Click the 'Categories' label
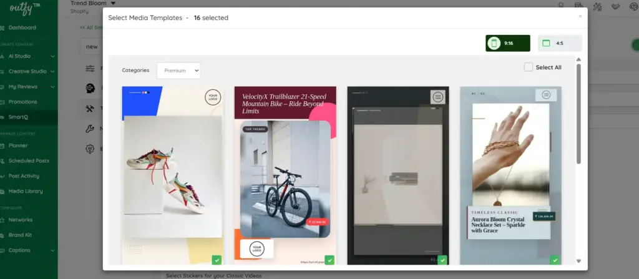The image size is (639, 279). click(x=135, y=70)
